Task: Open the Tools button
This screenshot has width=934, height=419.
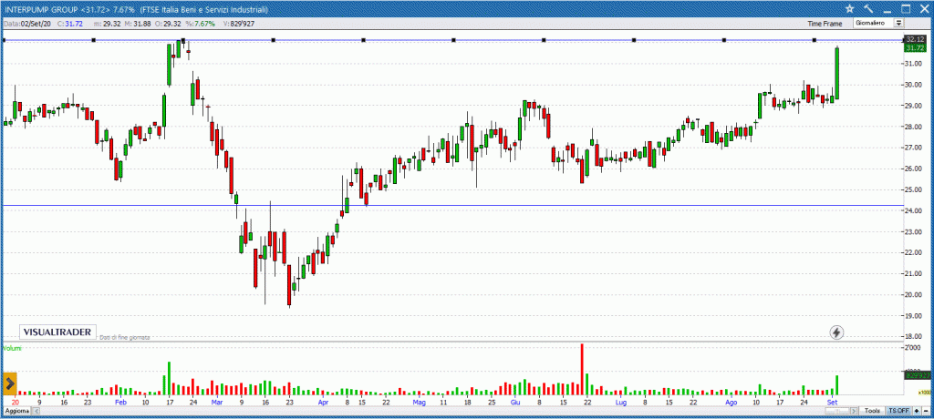Action: pos(873,412)
